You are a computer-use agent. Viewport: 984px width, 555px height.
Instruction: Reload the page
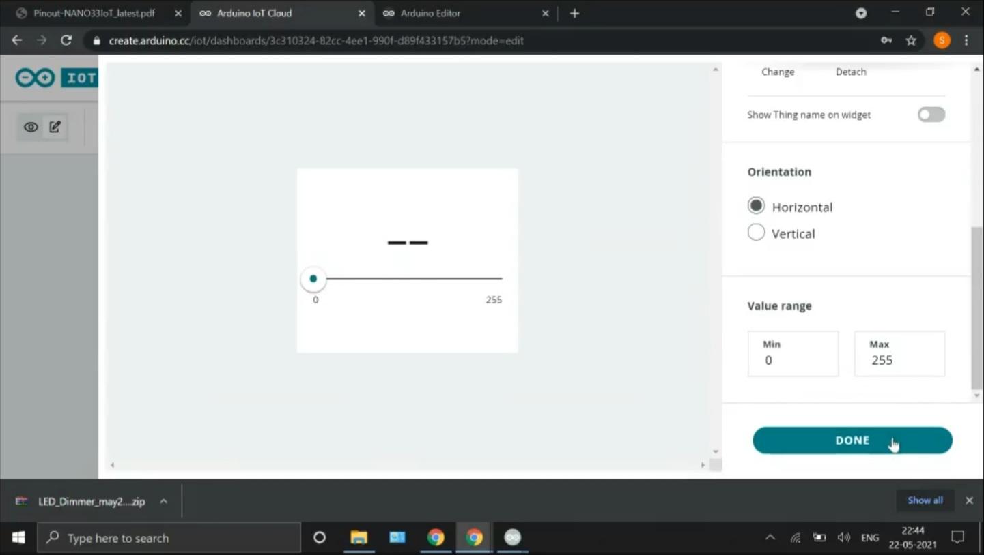coord(66,40)
